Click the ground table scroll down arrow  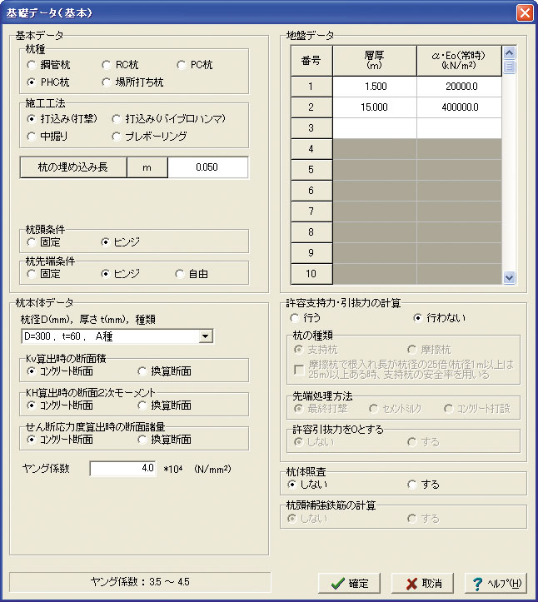pyautogui.click(x=509, y=277)
